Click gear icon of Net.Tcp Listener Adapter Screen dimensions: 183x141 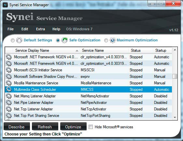pyautogui.click(x=9, y=109)
